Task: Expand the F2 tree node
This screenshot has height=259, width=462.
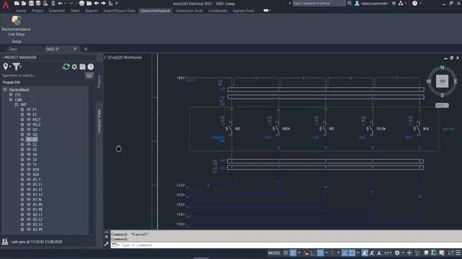Action: (x=22, y=114)
